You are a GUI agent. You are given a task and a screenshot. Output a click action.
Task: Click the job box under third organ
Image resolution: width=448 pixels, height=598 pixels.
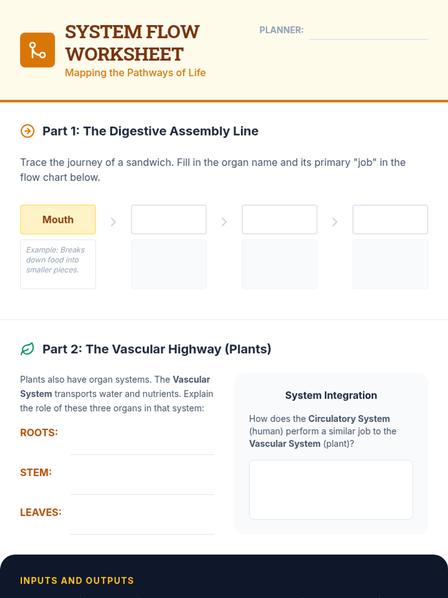pyautogui.click(x=280, y=264)
